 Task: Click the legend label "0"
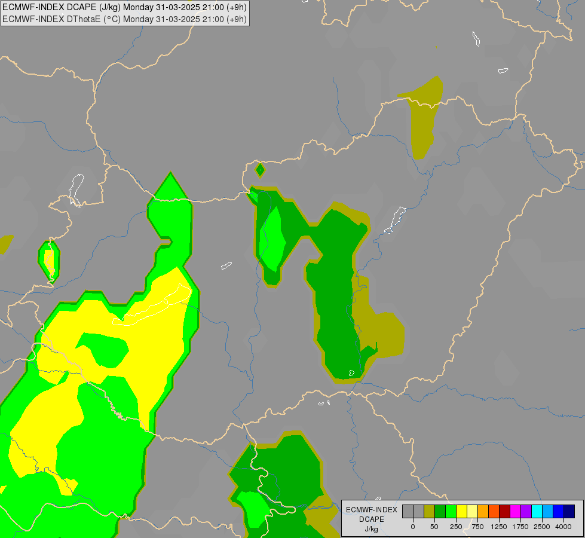(413, 527)
